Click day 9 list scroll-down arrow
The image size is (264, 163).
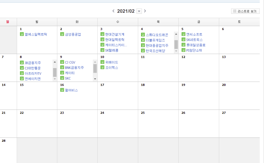[x=95, y=79]
